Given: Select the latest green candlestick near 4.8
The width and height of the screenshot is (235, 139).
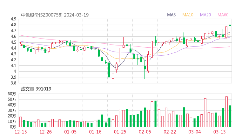Looking at the screenshot, I should [230, 26].
